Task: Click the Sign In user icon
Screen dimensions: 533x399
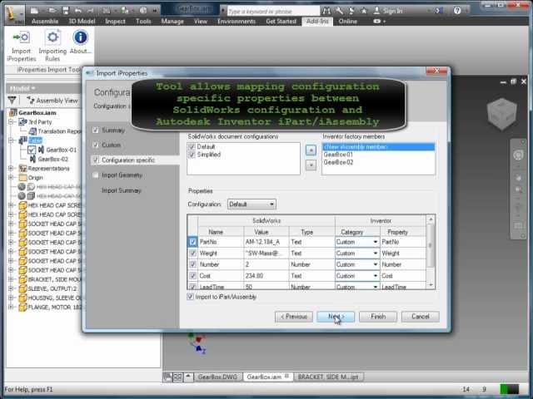Action: click(x=376, y=11)
